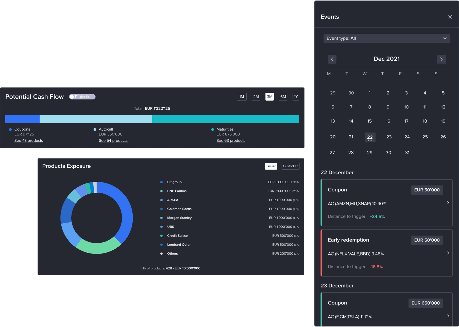This screenshot has height=327, width=459.
Task: Click the EUR 650'000 coupon amount badge
Action: [426, 303]
